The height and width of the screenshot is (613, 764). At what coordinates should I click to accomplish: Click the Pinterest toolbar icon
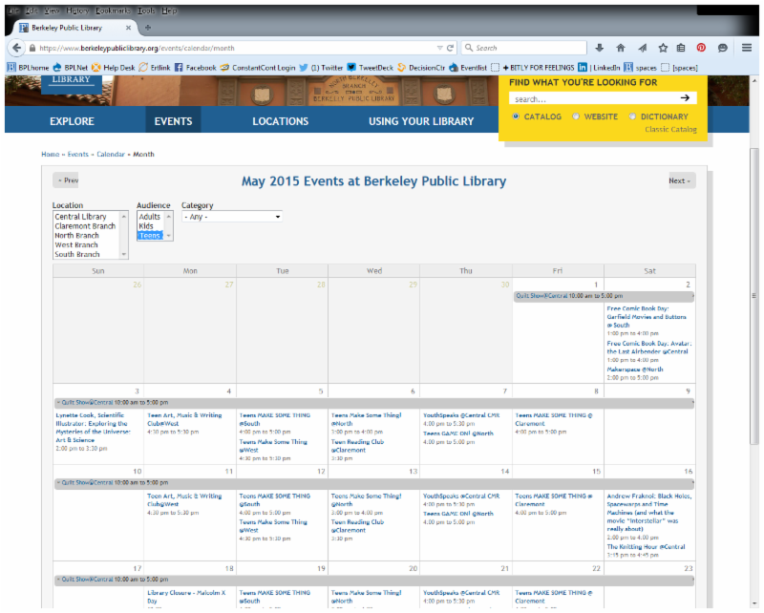coord(701,48)
